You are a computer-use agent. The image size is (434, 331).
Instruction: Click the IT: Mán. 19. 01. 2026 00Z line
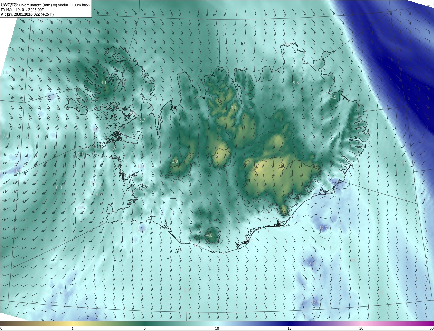(x=22, y=9)
